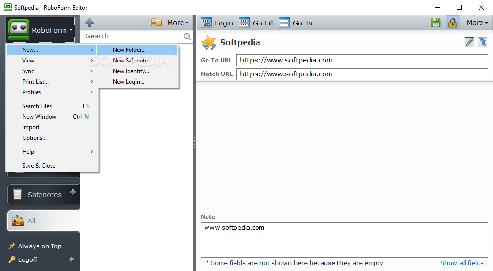493x271 pixels.
Task: Click the Show all fields link
Action: pyautogui.click(x=462, y=263)
